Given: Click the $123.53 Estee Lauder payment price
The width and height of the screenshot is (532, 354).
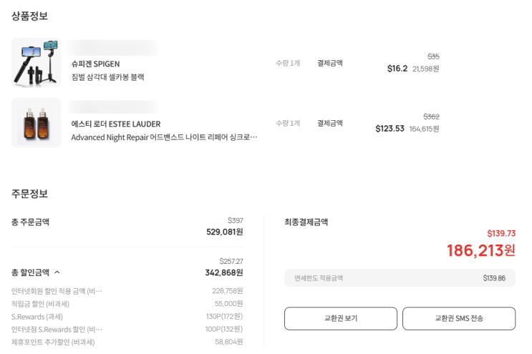Looking at the screenshot, I should click(x=390, y=129).
